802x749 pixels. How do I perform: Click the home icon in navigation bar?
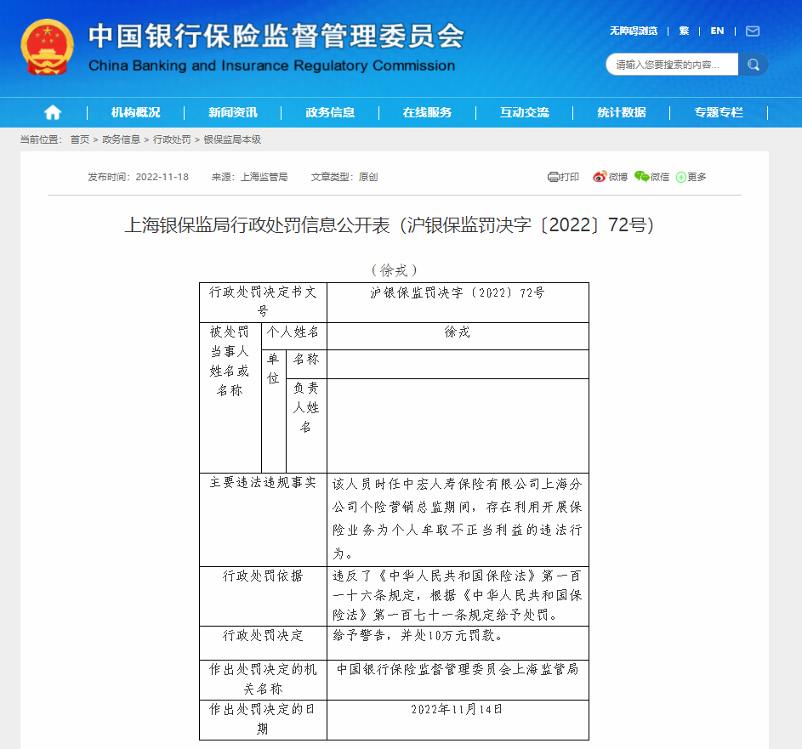point(53,112)
